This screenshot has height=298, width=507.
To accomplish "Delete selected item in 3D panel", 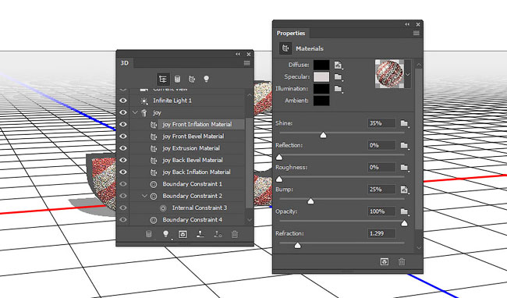I will [x=235, y=234].
